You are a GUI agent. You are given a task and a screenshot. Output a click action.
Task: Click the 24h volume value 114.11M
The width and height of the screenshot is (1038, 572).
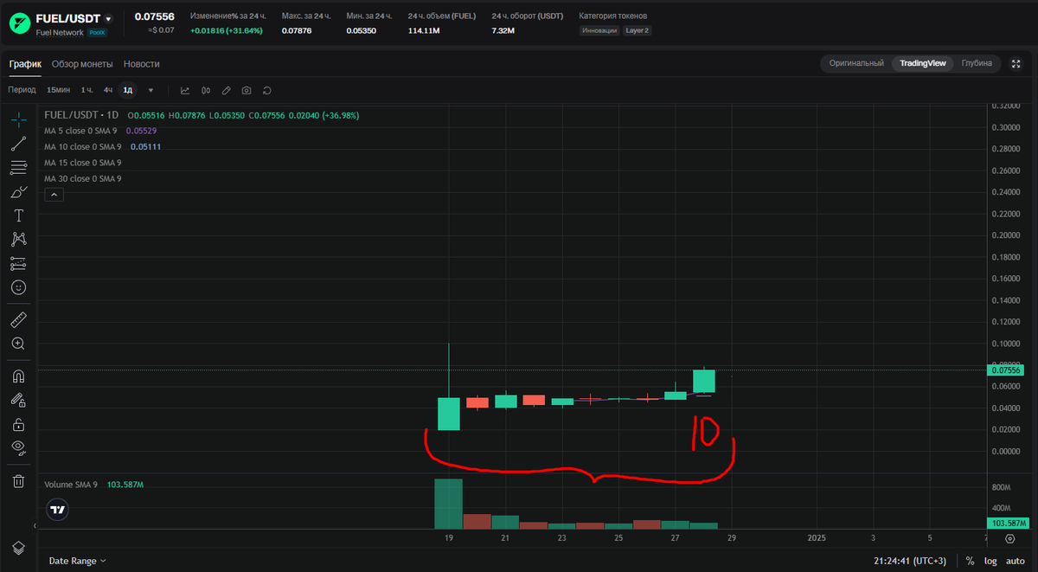click(424, 30)
